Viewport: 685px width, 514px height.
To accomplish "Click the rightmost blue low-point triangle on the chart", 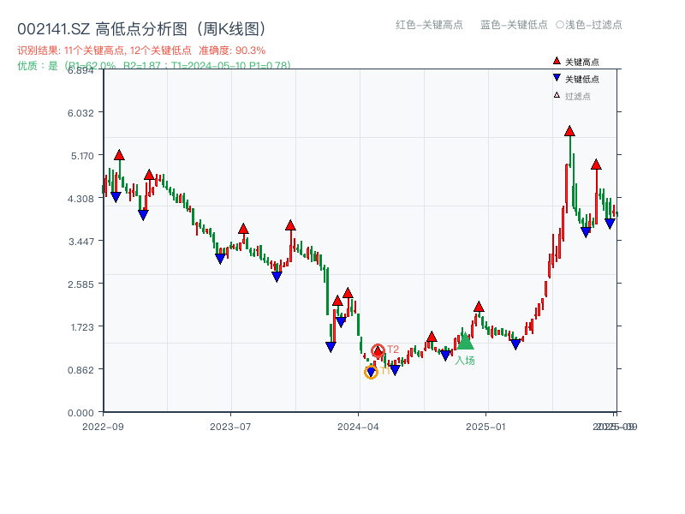I will point(609,222).
